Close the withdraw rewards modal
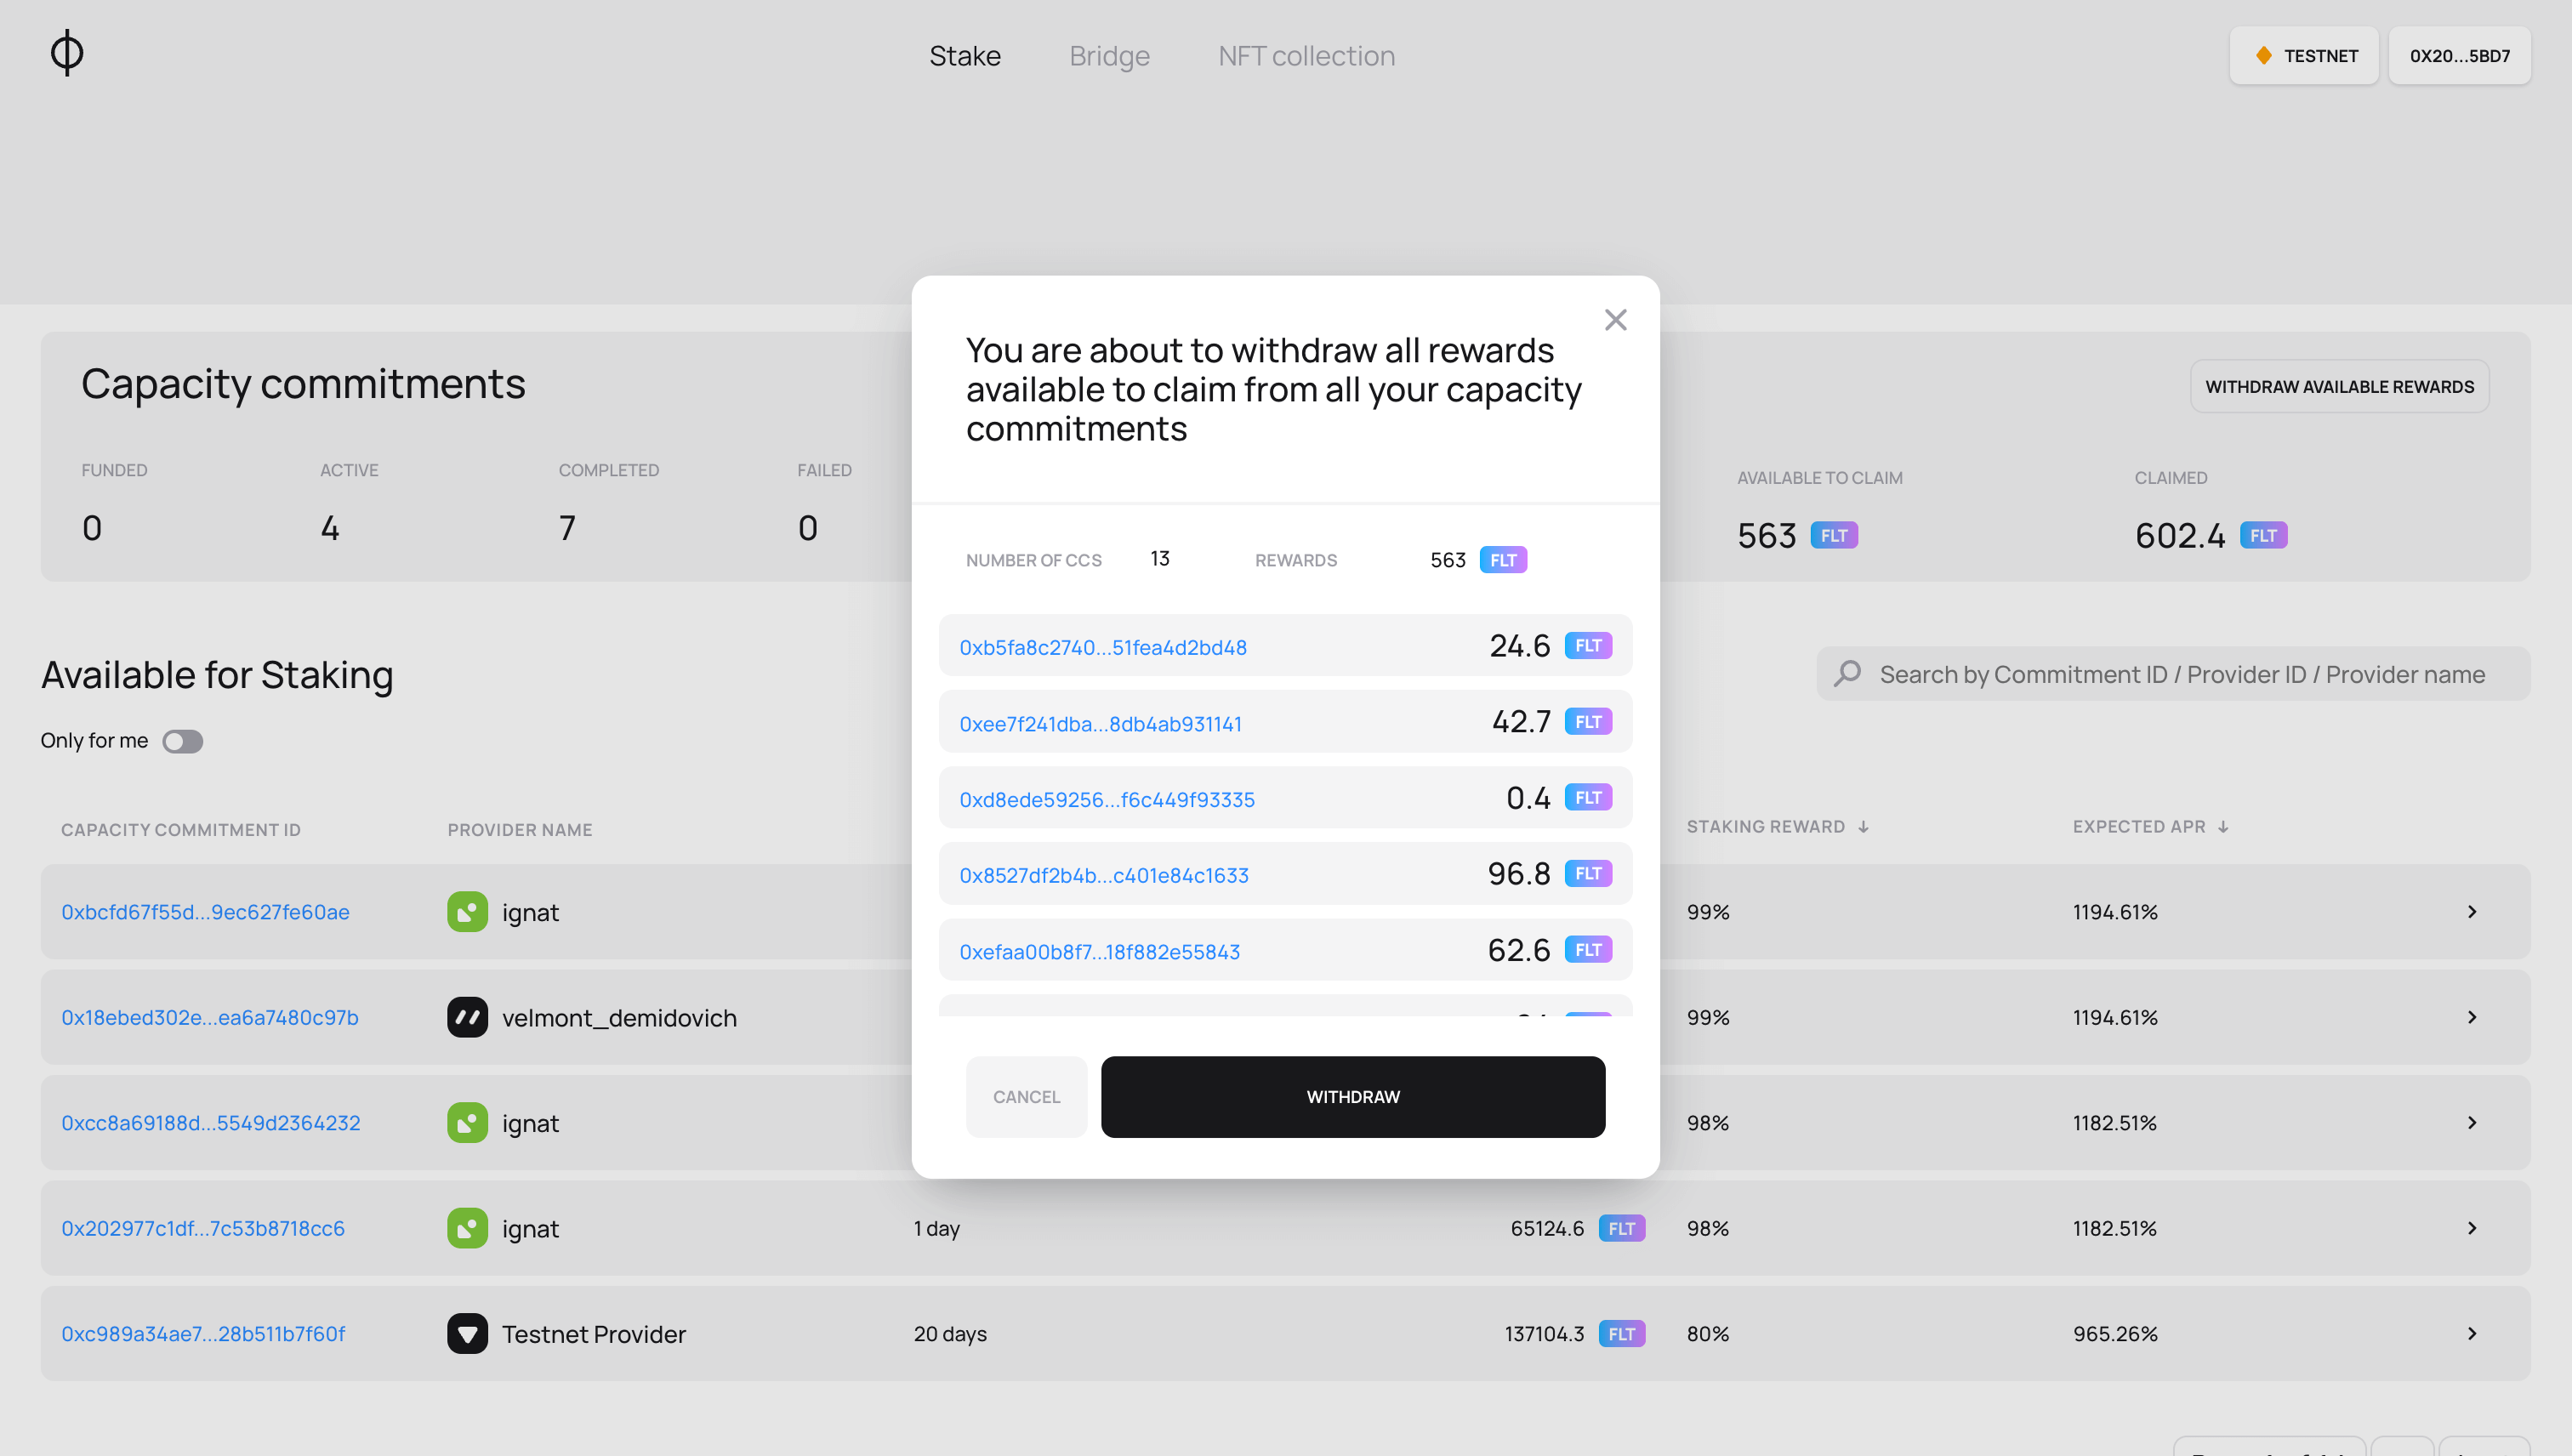This screenshot has height=1456, width=2572. (1614, 320)
